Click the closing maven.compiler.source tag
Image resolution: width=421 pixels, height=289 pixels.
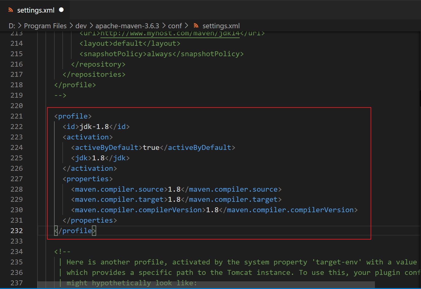click(231, 189)
